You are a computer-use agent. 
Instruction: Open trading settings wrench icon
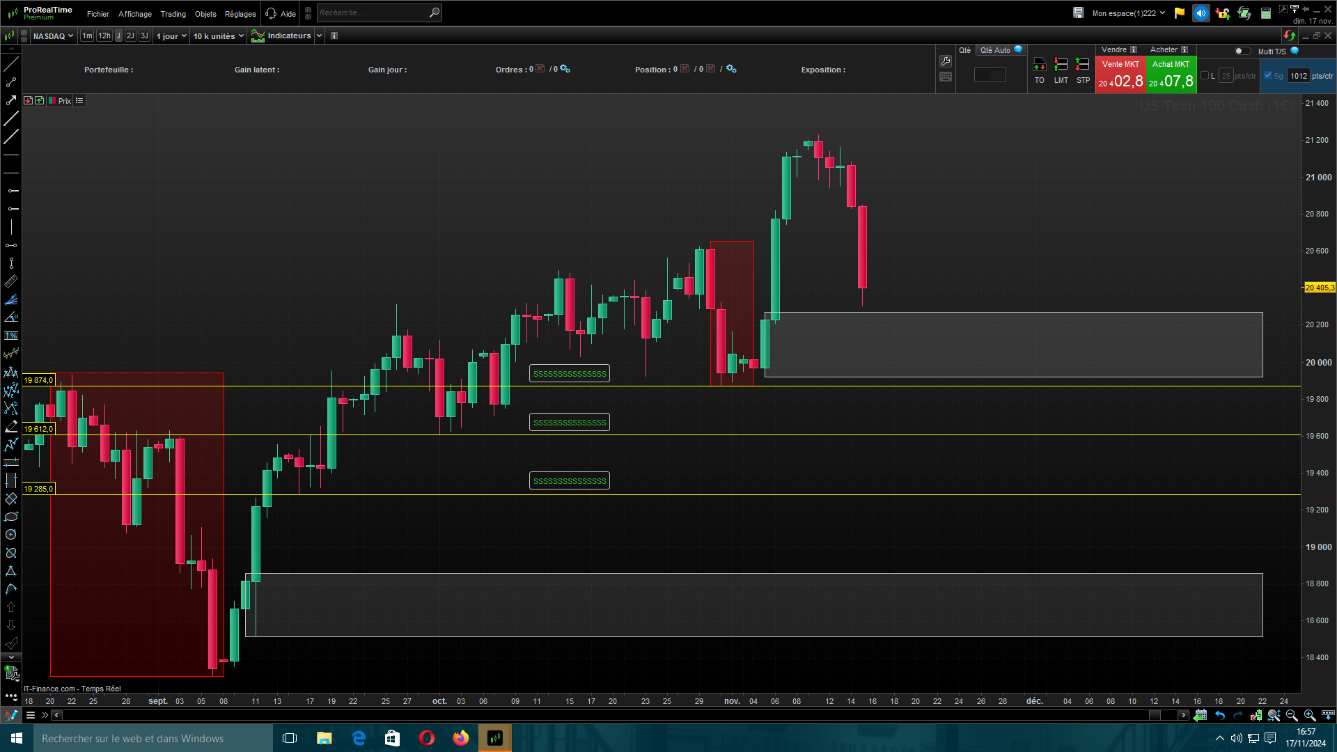click(945, 61)
